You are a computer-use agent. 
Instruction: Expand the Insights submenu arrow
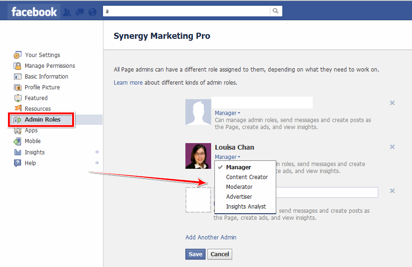click(97, 152)
